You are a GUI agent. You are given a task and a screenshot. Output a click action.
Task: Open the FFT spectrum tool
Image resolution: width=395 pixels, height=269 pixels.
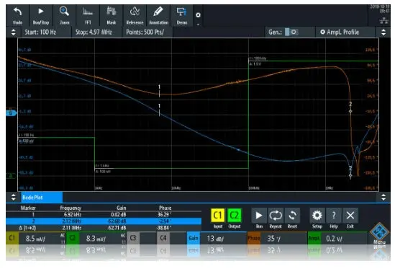(x=88, y=16)
